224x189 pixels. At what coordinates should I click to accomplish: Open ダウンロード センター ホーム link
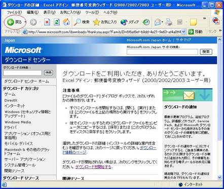26,82
